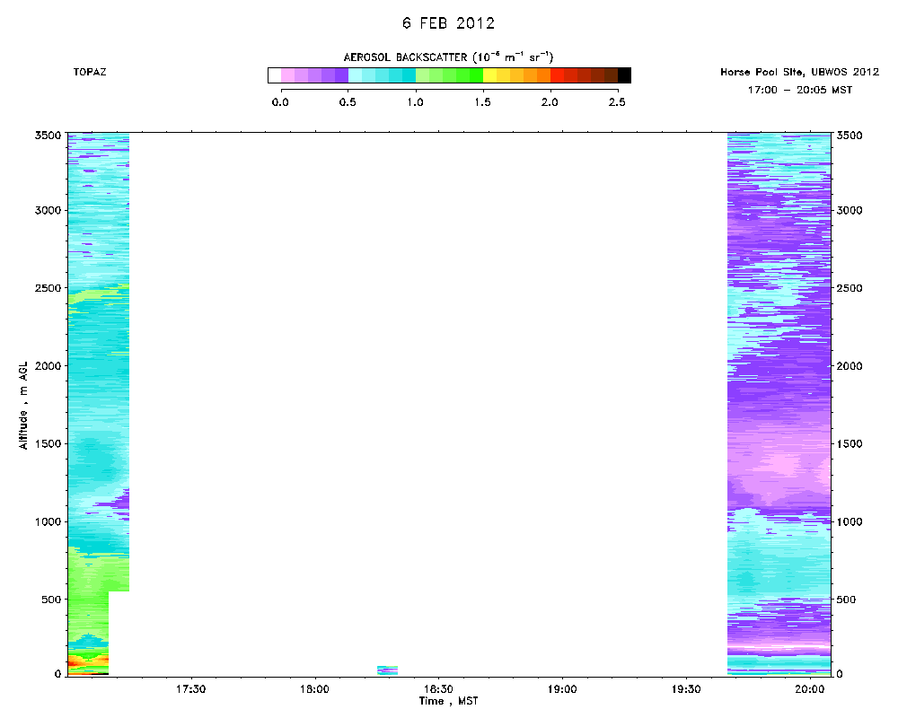The height and width of the screenshot is (718, 898).
Task: Pick the bright yellow colorbar swatch
Action: click(x=489, y=75)
